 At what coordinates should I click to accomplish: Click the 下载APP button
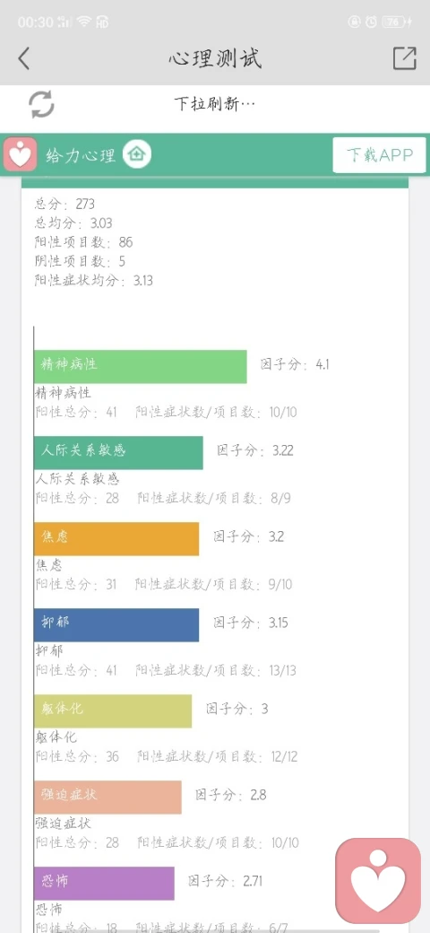(x=380, y=155)
